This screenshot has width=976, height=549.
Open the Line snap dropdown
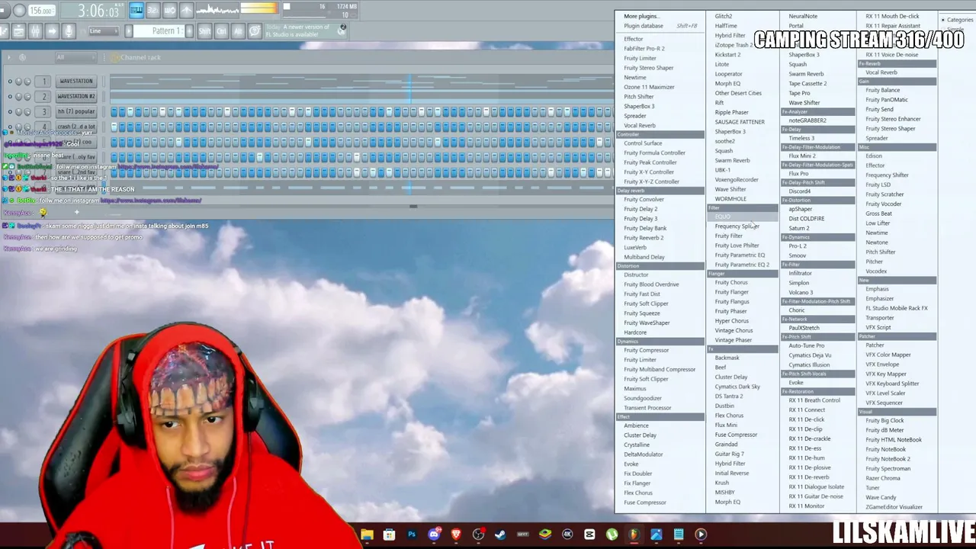point(103,30)
